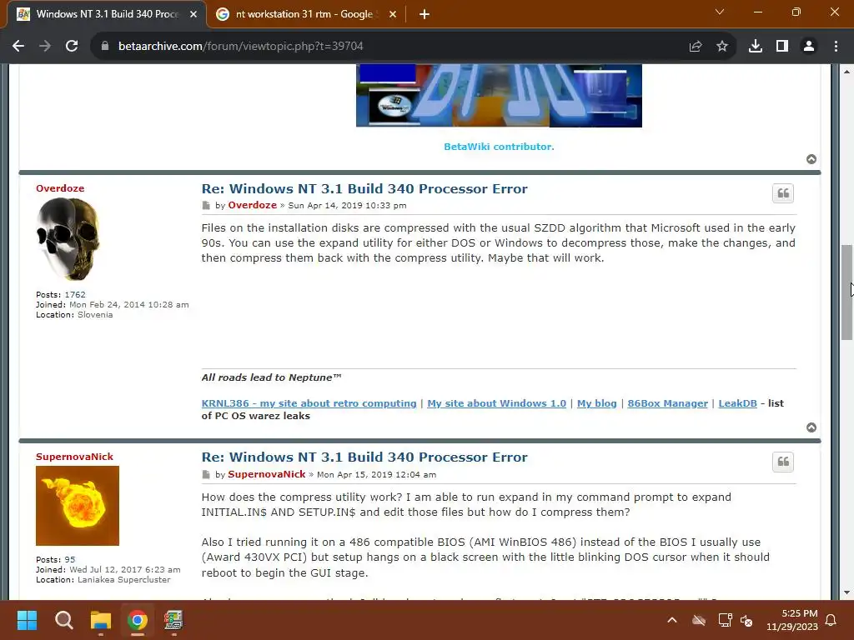Screen dimensions: 854x640
Task: Share this page via share icon
Action: coord(696,47)
